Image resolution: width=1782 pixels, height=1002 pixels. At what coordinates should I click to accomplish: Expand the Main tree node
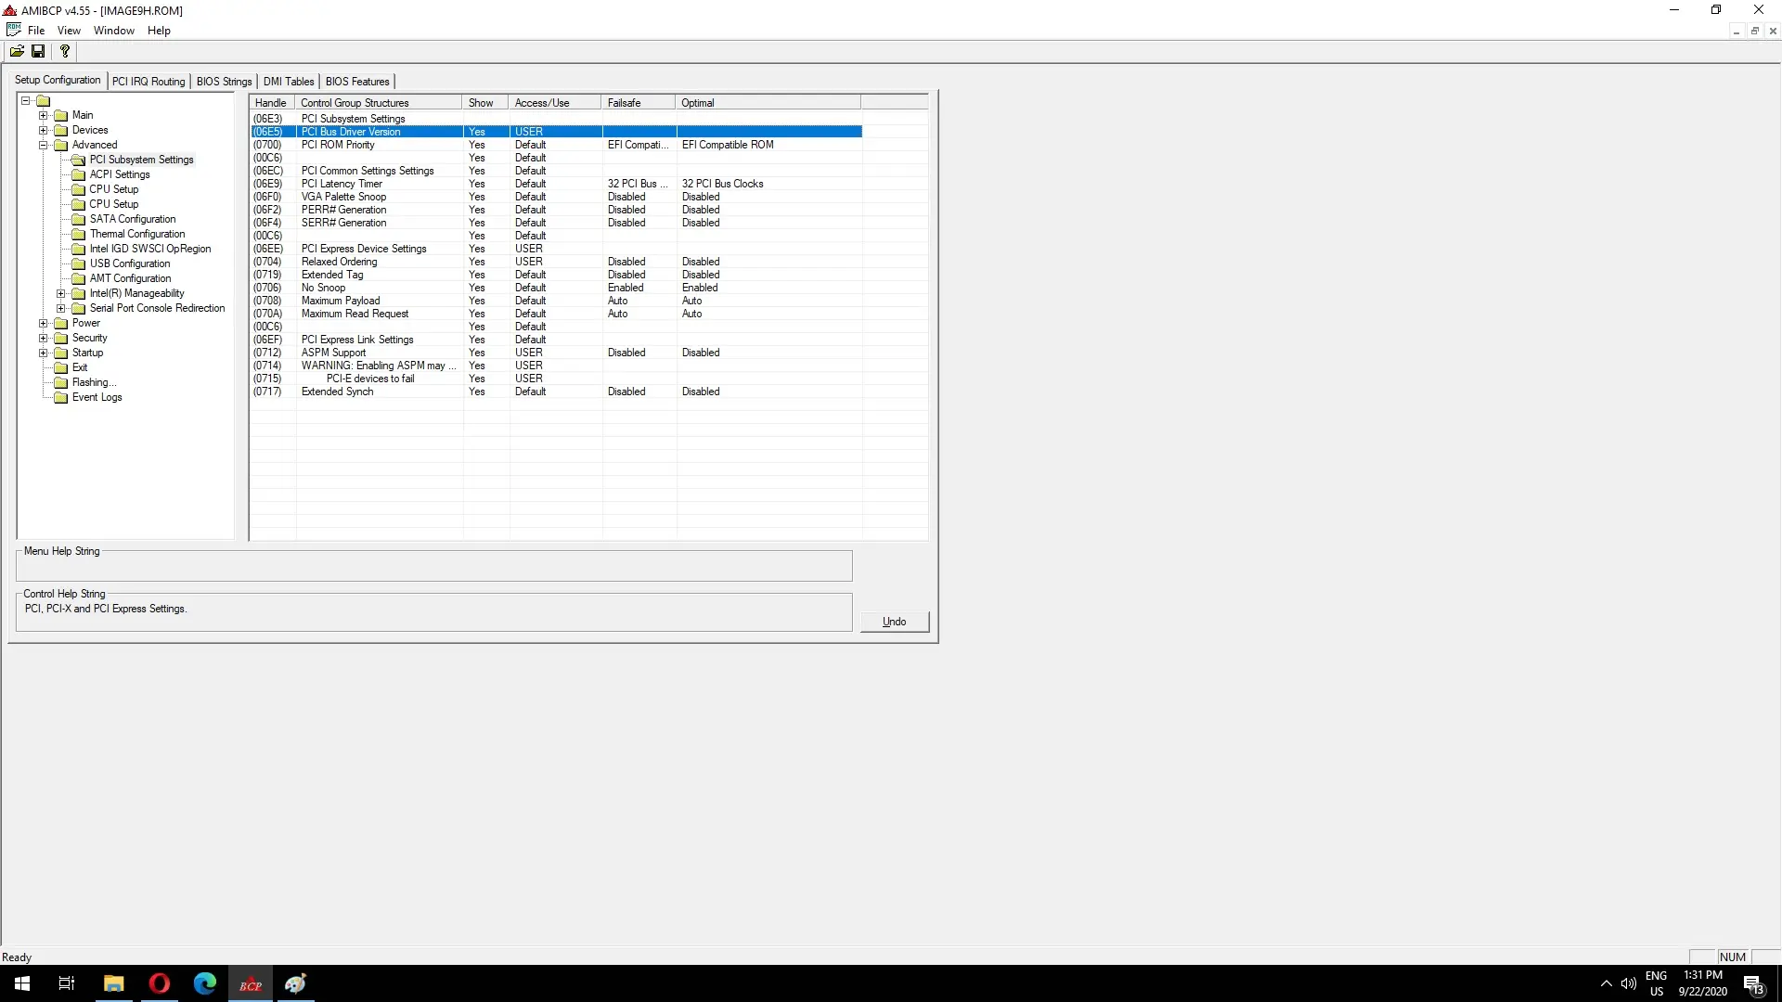pos(43,115)
